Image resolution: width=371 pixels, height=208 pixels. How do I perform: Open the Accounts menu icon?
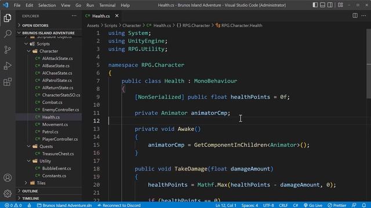8,177
